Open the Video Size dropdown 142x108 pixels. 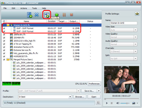pyautogui.click(x=135, y=30)
